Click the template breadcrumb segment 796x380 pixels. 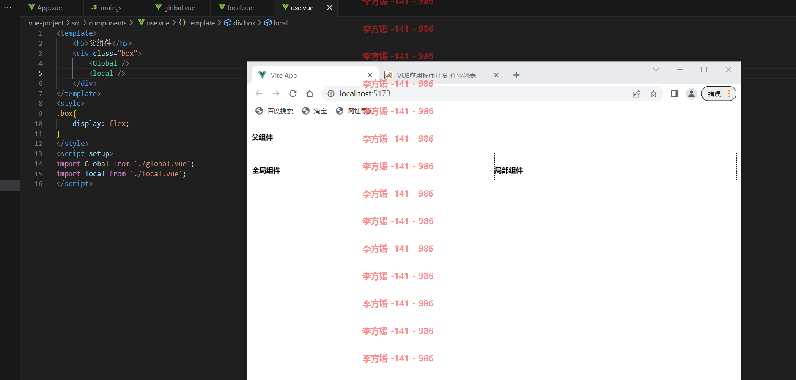(x=197, y=23)
